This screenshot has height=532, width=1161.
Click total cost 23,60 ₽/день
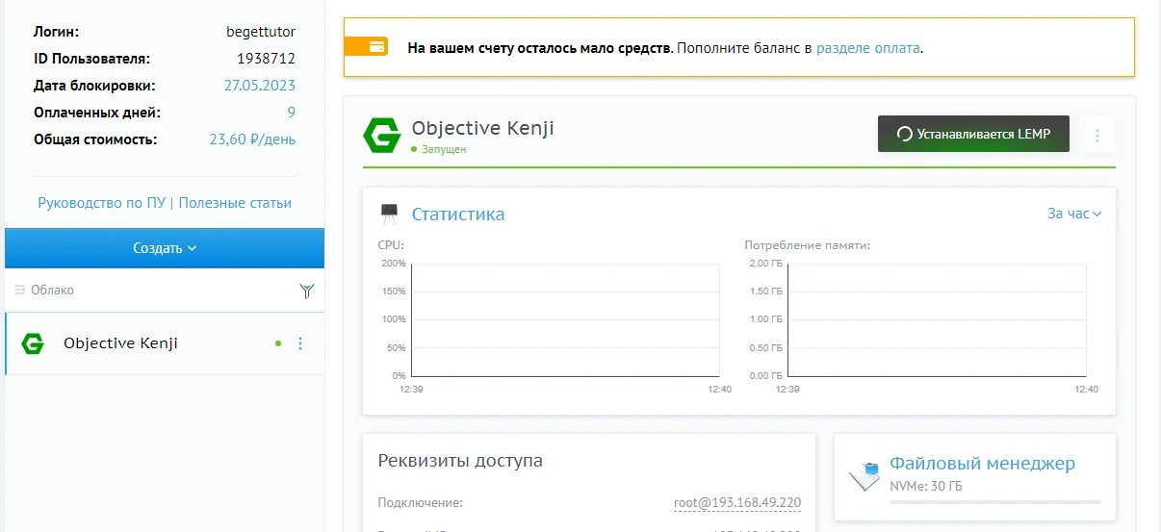tap(252, 139)
